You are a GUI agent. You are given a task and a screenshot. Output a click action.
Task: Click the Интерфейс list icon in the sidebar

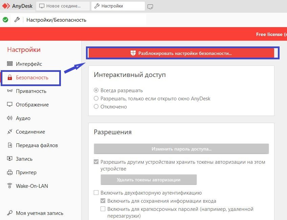click(x=10, y=64)
